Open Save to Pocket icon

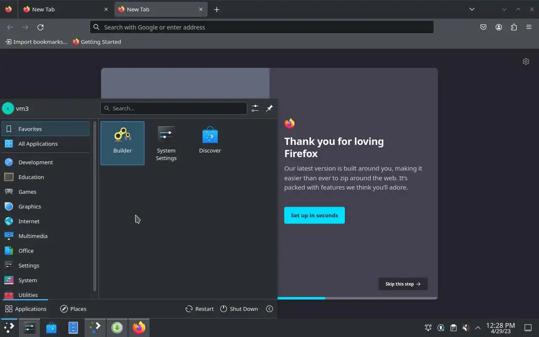click(x=483, y=27)
